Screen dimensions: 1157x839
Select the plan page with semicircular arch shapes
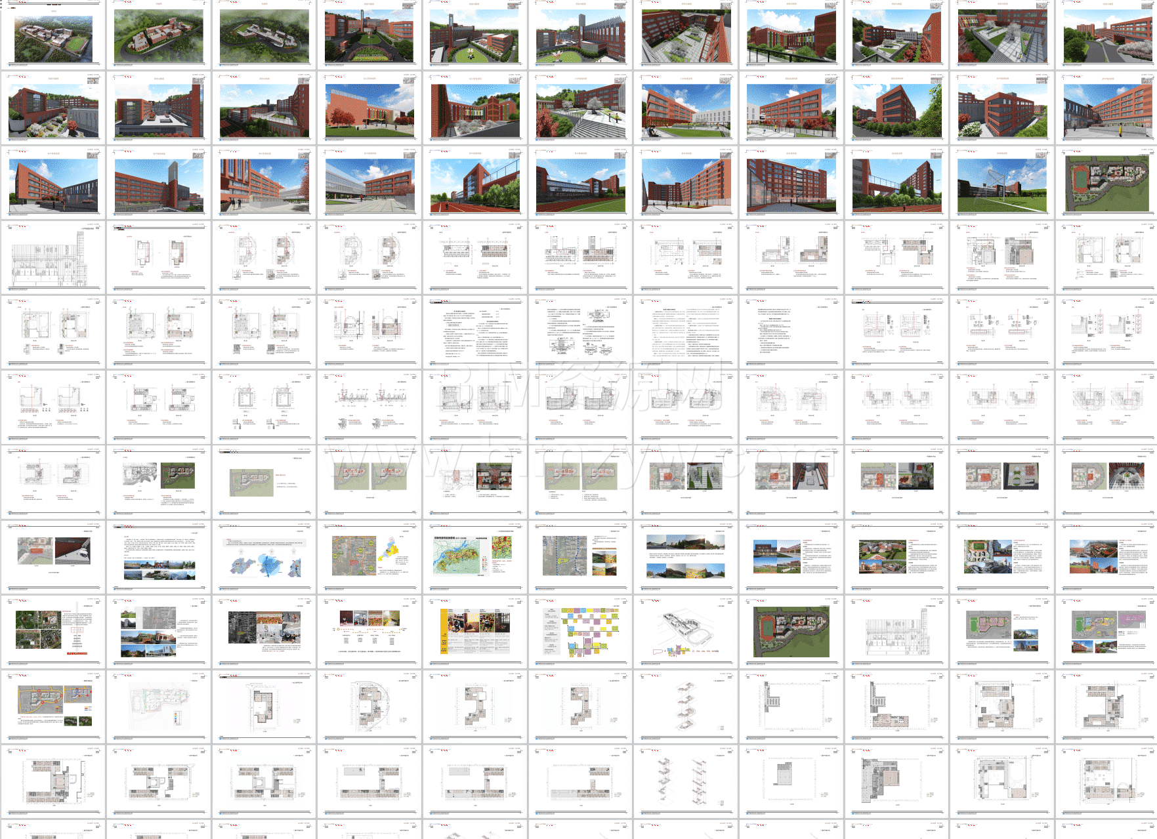click(369, 332)
